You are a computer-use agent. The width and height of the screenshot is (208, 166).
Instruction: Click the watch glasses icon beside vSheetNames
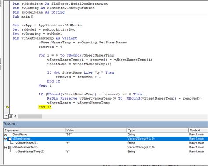coord(6,139)
